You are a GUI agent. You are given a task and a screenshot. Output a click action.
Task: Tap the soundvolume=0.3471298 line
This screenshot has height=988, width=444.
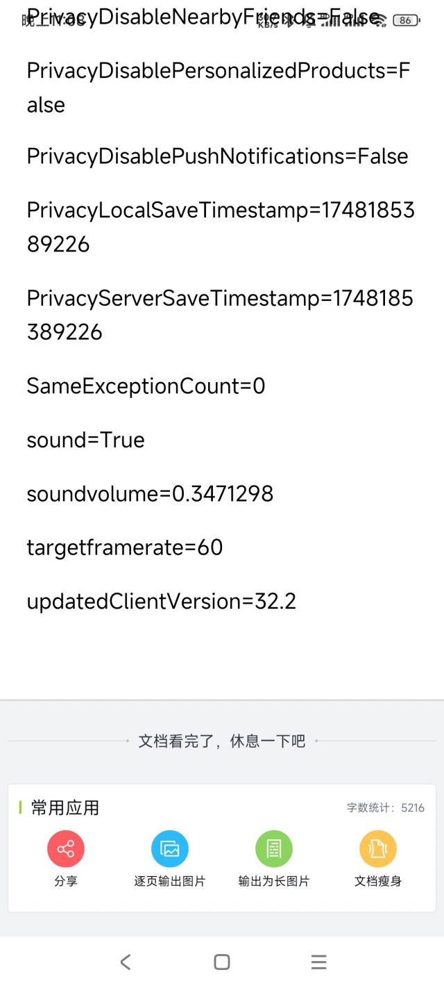coord(150,494)
